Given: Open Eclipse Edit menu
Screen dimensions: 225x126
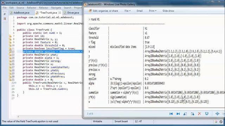Looking at the screenshot, I should pos(12,8).
